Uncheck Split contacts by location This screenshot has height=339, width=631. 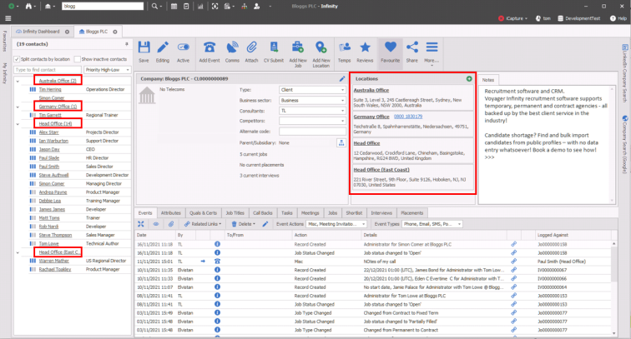point(17,59)
